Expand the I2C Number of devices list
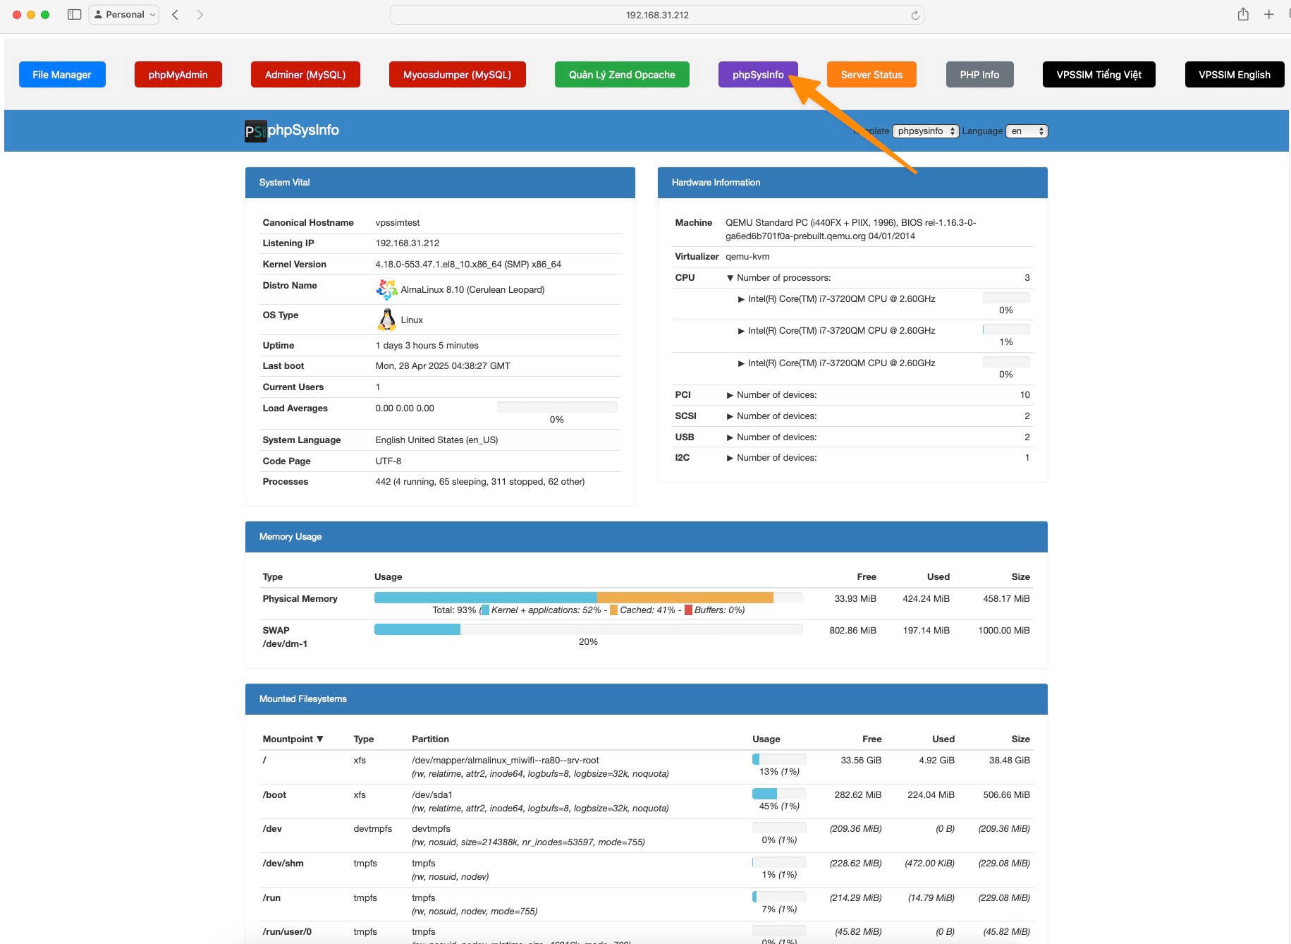1291x944 pixels. [x=730, y=458]
